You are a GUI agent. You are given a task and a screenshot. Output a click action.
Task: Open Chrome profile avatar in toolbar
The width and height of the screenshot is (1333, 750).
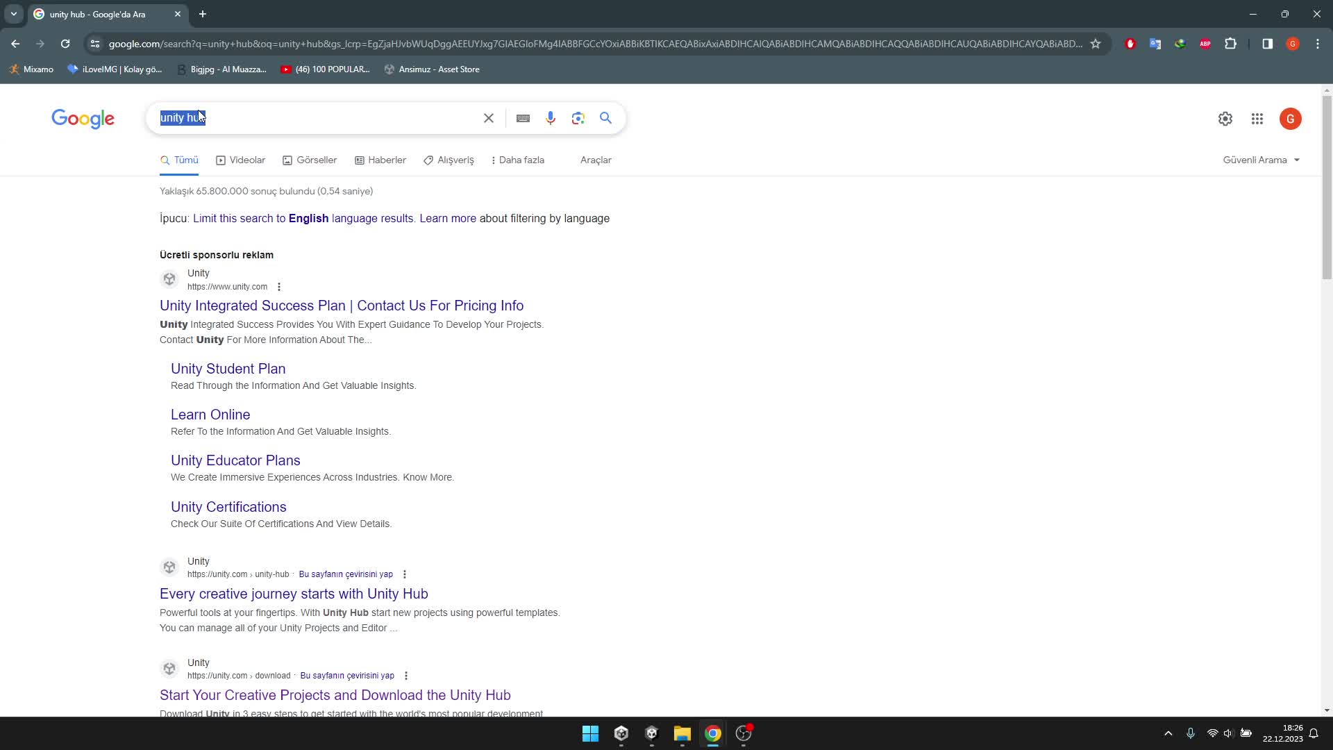click(x=1293, y=44)
